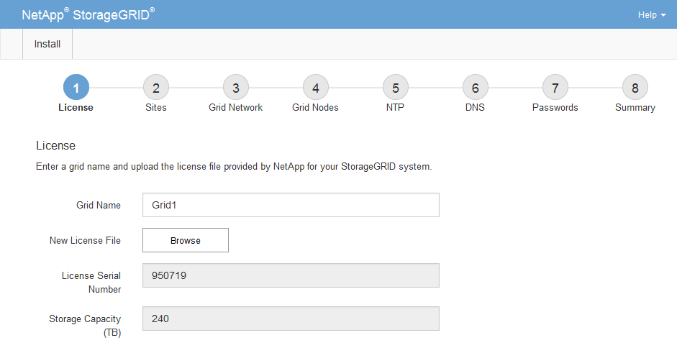Click the Sites step label

click(x=155, y=108)
